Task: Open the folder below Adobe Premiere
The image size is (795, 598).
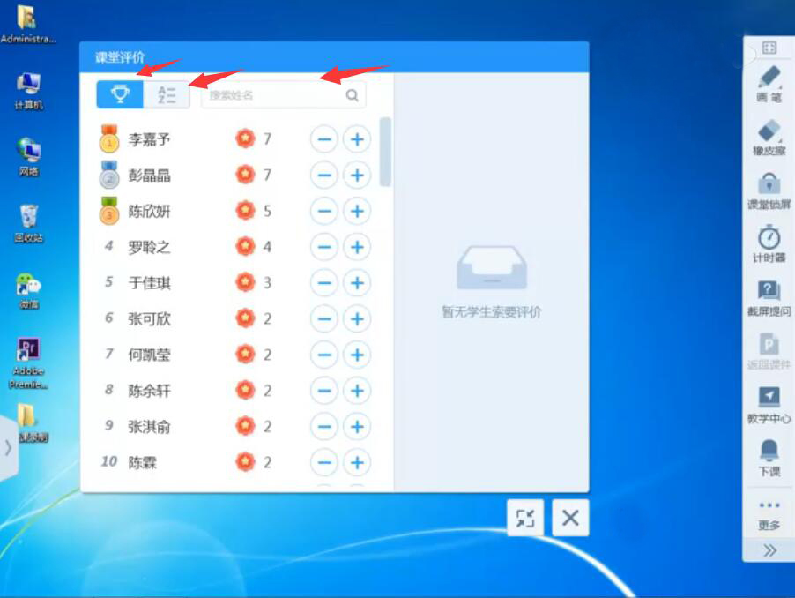Action: click(29, 423)
